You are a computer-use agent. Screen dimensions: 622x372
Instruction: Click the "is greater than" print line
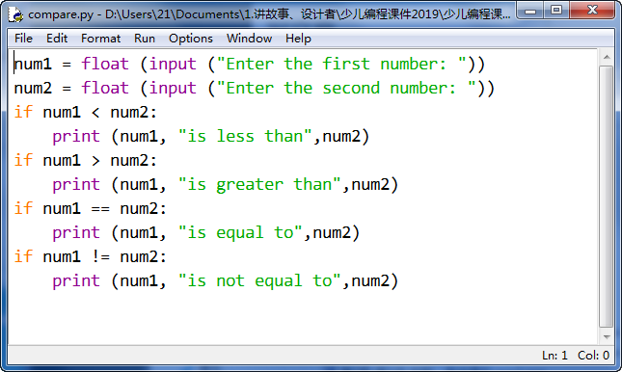225,185
